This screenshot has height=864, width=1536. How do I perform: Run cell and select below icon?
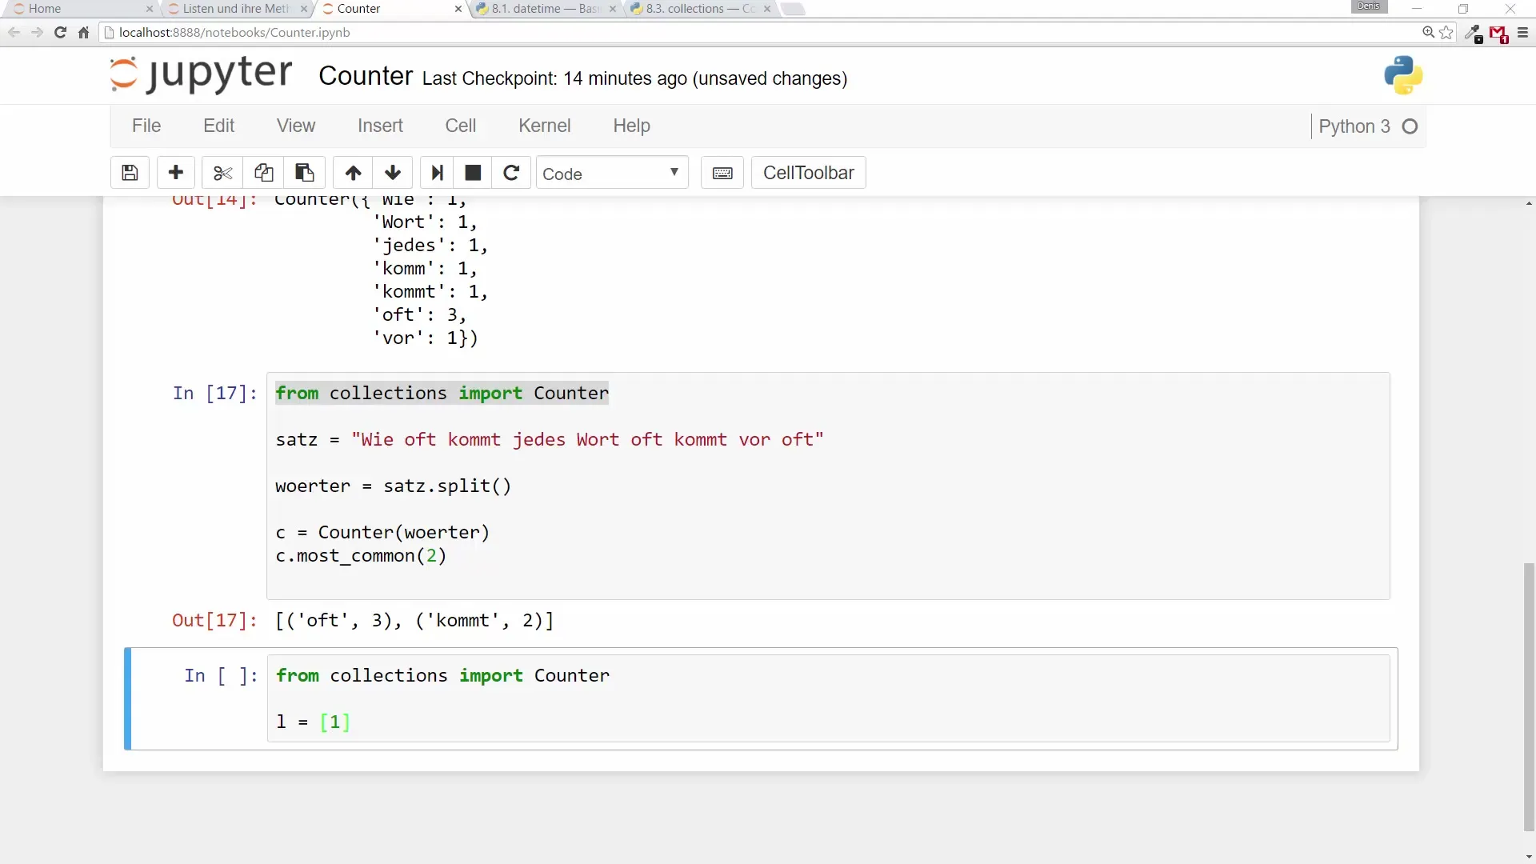click(437, 173)
